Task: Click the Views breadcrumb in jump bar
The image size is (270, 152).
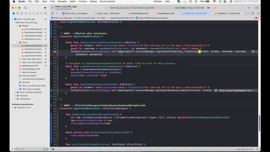Action: click(101, 18)
